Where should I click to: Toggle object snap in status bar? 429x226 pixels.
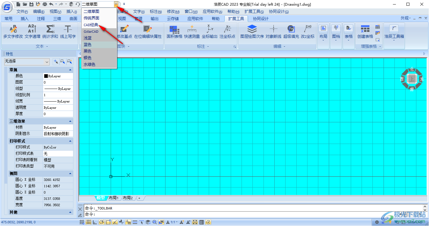click(108, 222)
